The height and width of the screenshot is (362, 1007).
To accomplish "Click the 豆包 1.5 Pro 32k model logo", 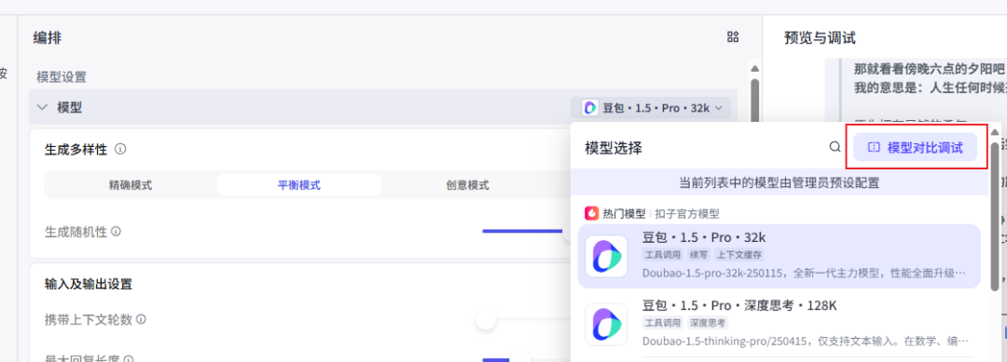I will [606, 256].
